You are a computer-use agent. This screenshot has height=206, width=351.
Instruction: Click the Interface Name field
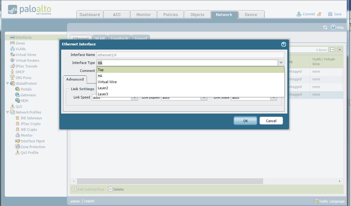(x=191, y=55)
